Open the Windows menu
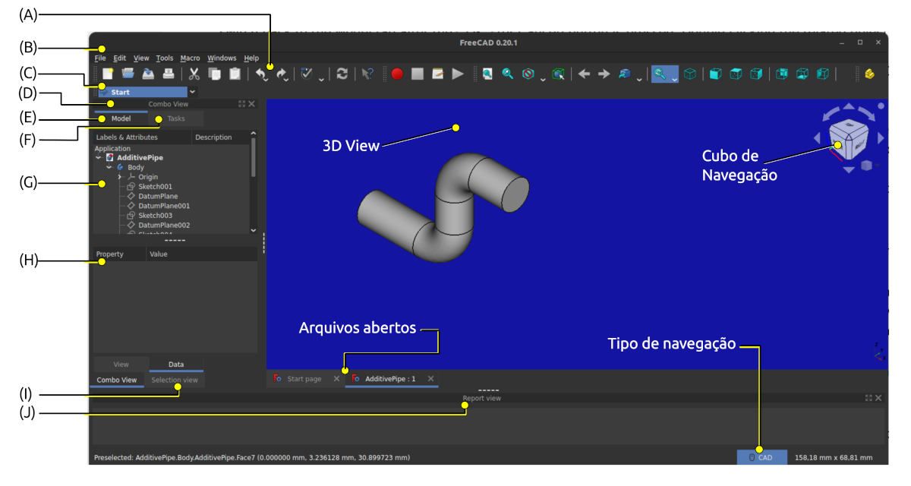 click(x=222, y=58)
